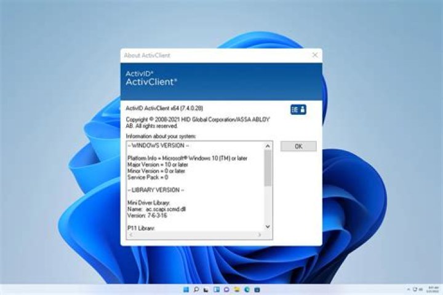Show hidden system tray icons

point(409,289)
